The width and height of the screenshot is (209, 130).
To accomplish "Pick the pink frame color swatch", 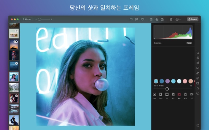I will coord(185,81).
